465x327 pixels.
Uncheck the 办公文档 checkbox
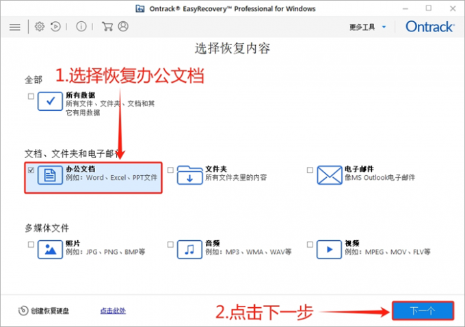click(x=31, y=170)
